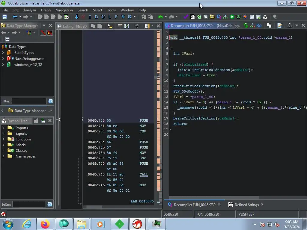Image resolution: width=307 pixels, height=230 pixels.
Task: Go back with the blue left arrow
Action: [15, 17]
